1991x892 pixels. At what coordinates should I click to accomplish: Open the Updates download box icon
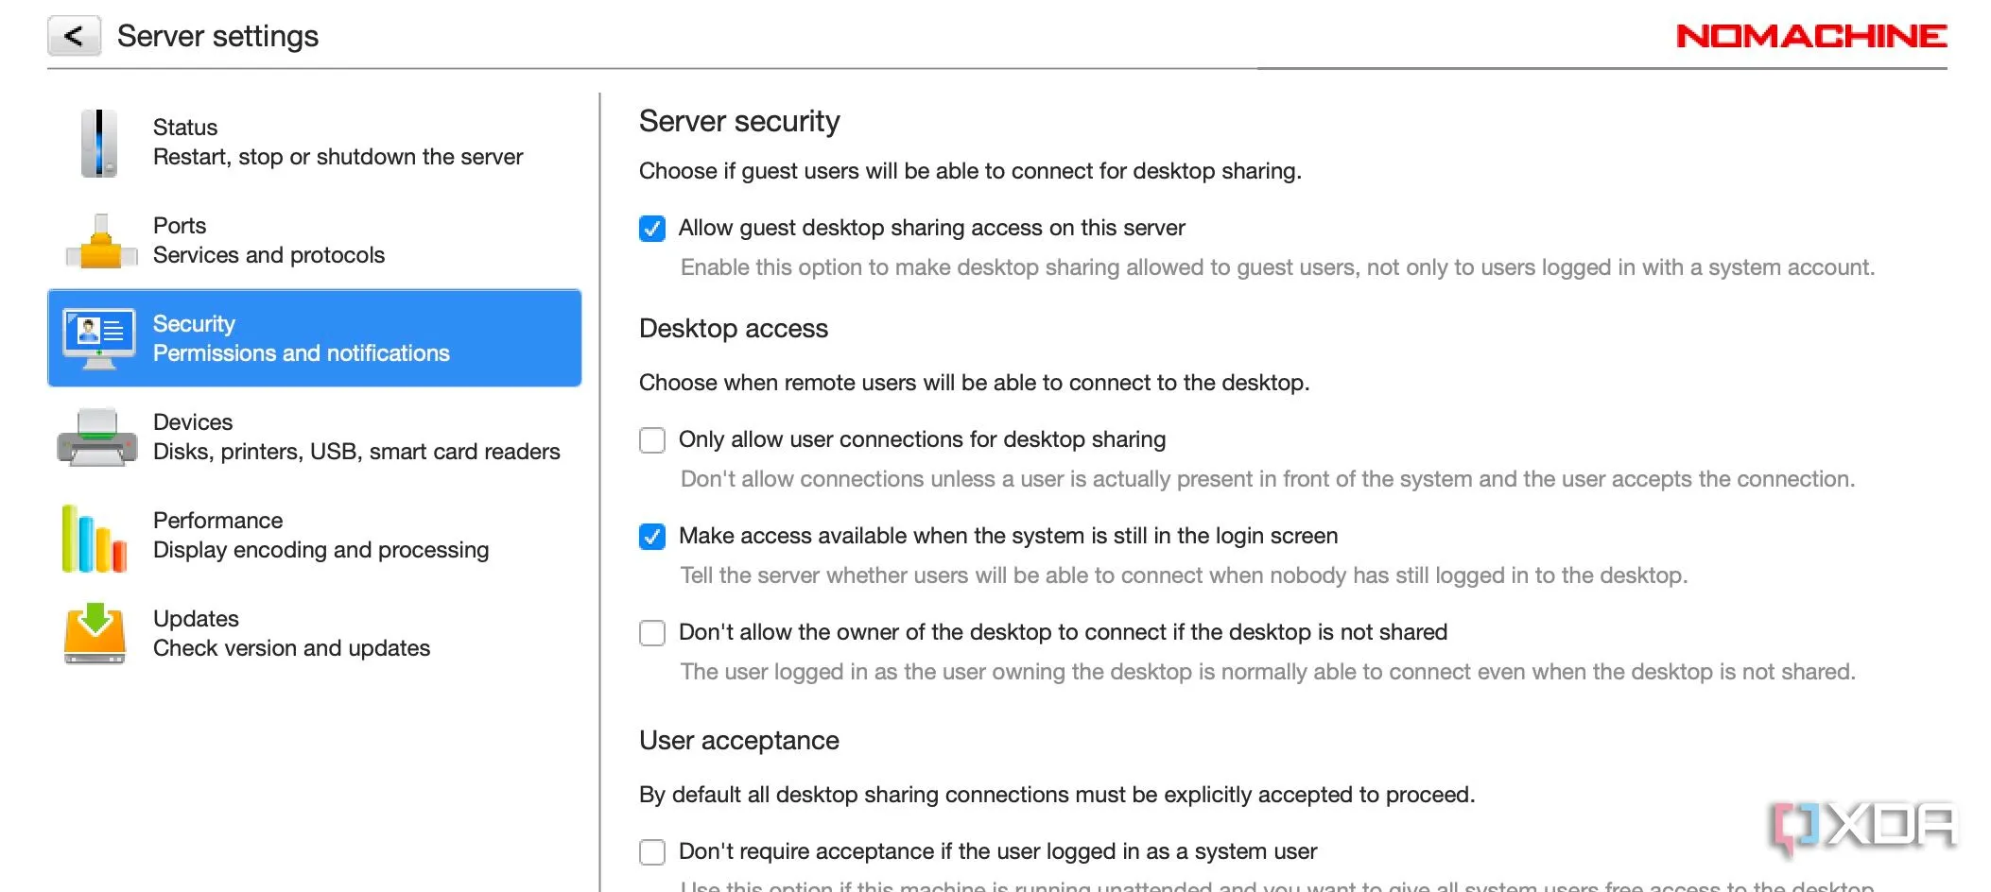pyautogui.click(x=95, y=633)
